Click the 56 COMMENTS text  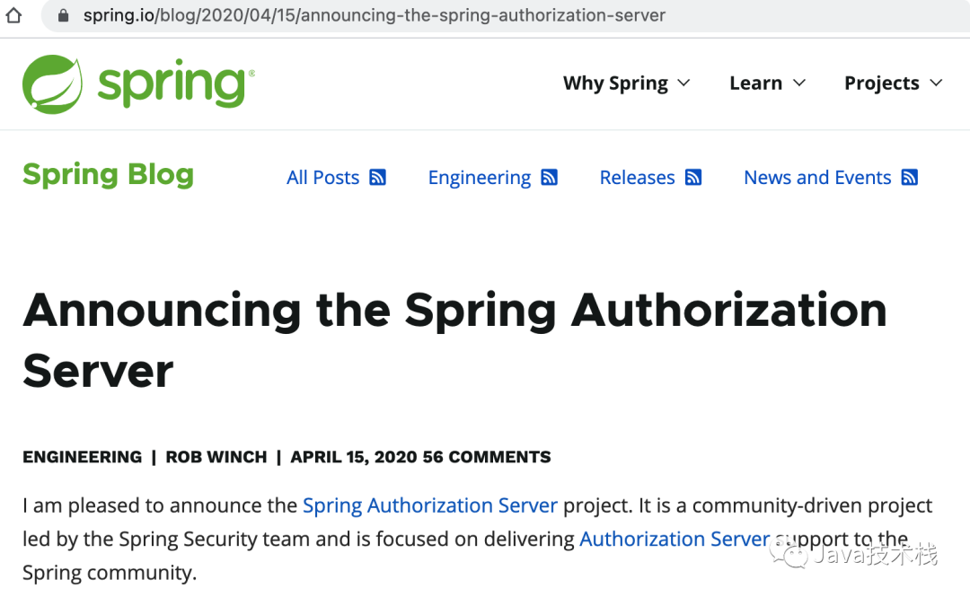(487, 457)
